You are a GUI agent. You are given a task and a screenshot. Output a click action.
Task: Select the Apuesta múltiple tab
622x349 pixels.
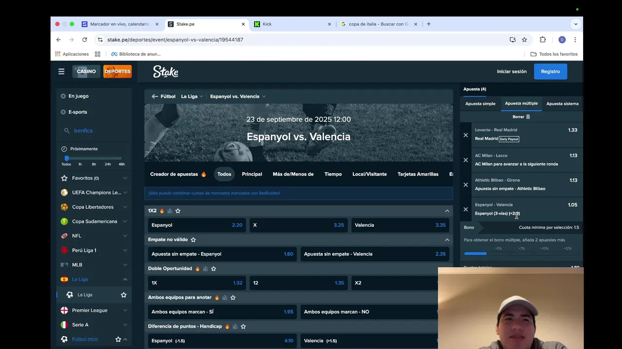coord(521,104)
